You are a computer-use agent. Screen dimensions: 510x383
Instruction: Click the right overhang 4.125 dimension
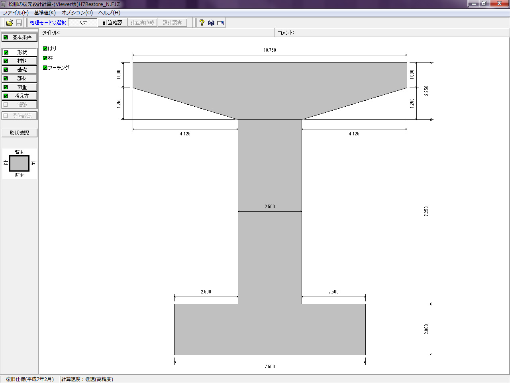tap(354, 134)
